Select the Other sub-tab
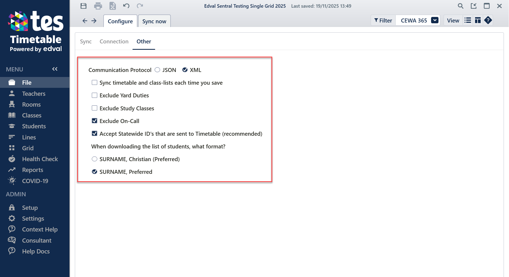The image size is (509, 277). [144, 42]
